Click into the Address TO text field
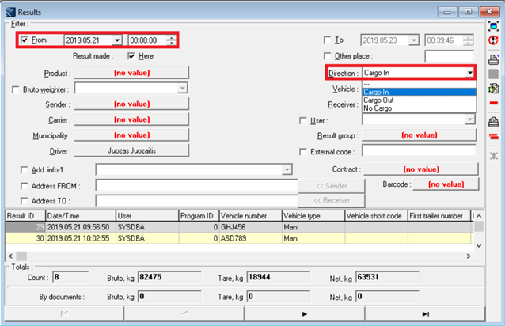This screenshot has width=505, height=326. pos(196,201)
